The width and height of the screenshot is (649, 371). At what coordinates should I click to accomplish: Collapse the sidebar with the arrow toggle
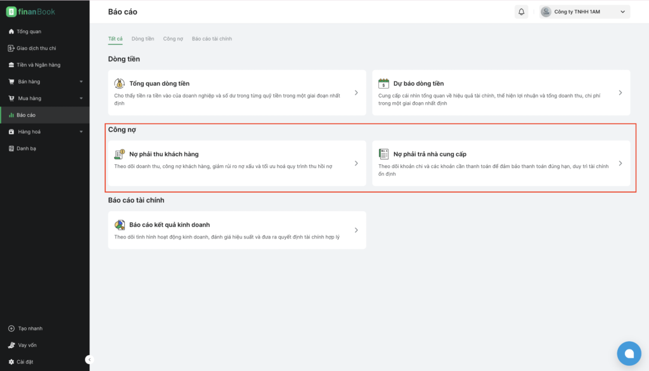click(89, 360)
